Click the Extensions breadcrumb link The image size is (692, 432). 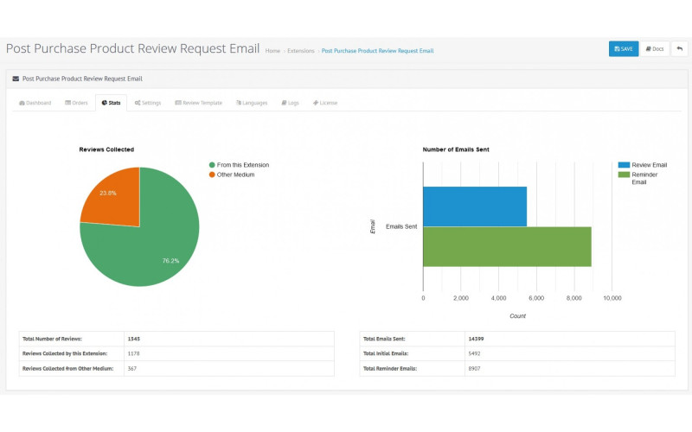pyautogui.click(x=301, y=51)
